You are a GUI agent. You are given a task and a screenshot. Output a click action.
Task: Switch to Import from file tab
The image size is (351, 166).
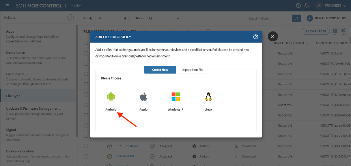[192, 70]
